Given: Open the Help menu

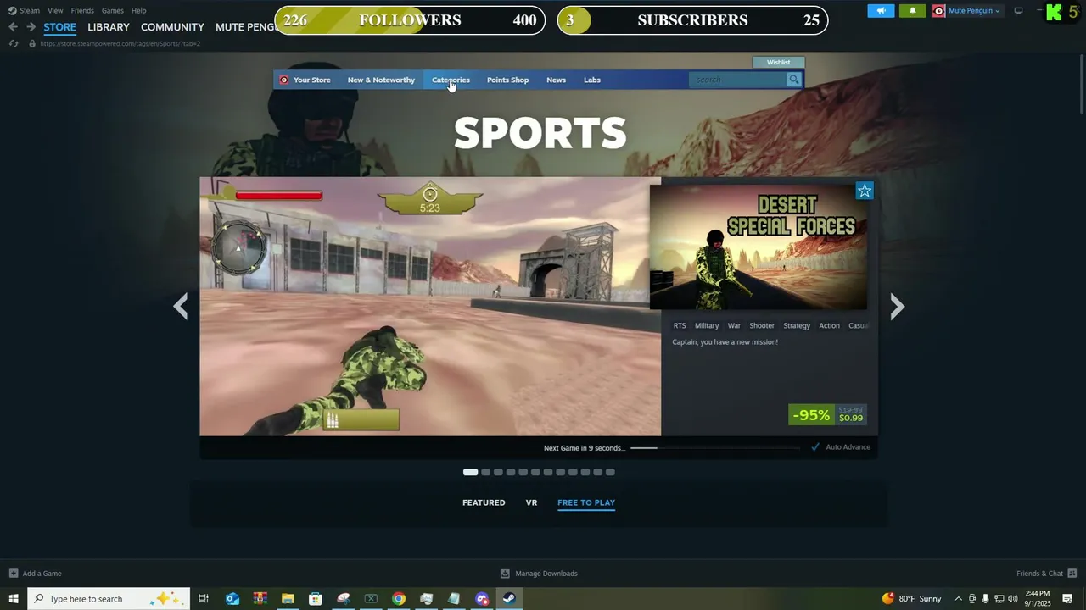Looking at the screenshot, I should tap(138, 11).
